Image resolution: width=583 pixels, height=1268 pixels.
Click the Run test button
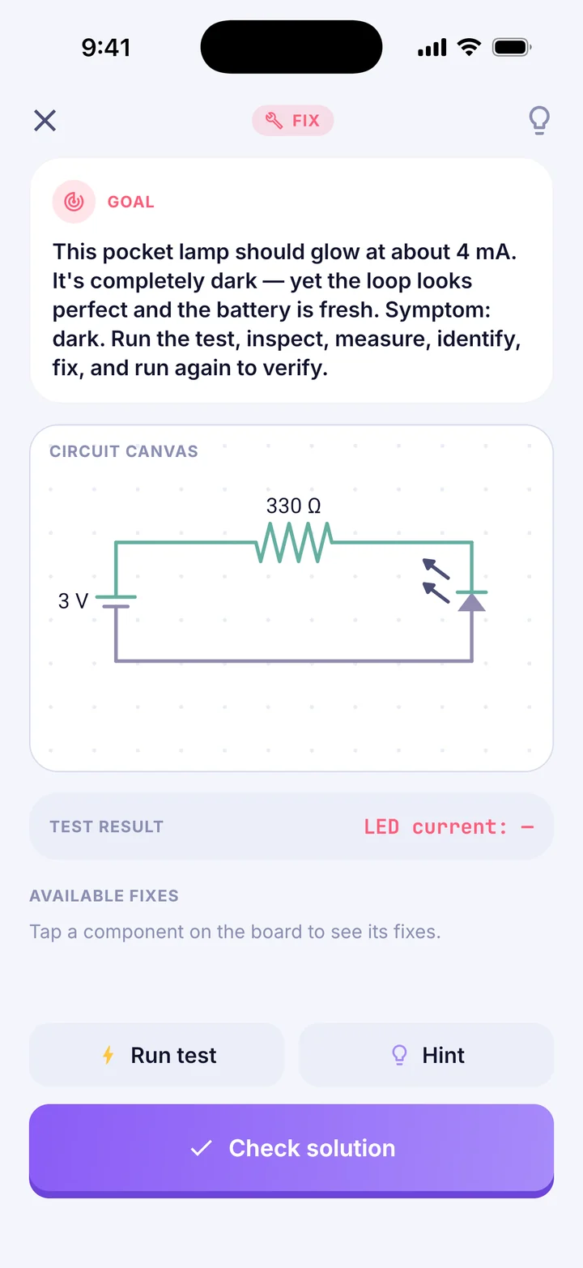(x=157, y=1055)
